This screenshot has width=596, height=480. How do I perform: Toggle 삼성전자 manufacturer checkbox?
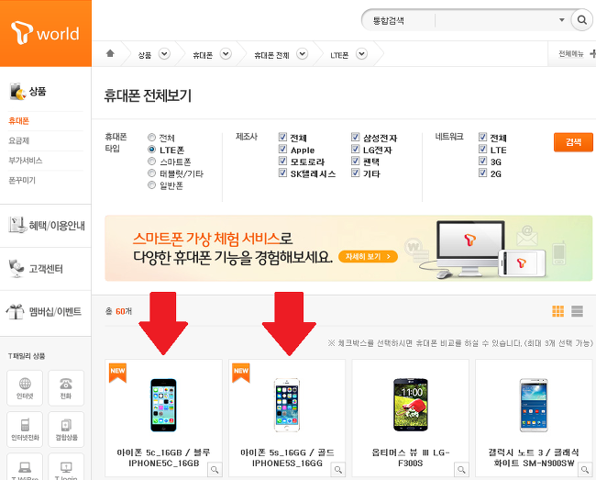pyautogui.click(x=356, y=137)
